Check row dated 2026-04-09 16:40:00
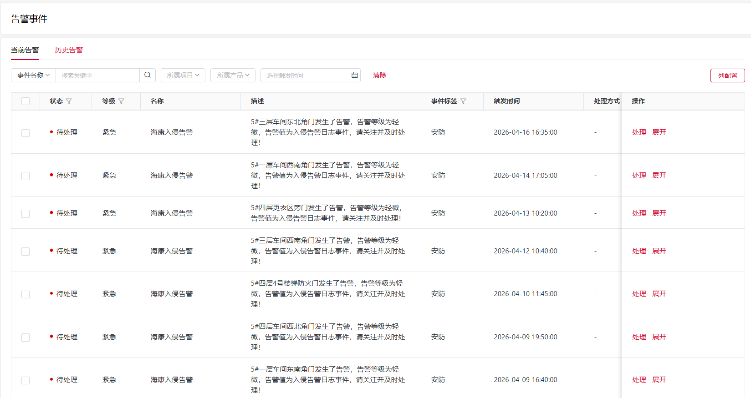Screen dimensions: 751x398 coord(26,380)
